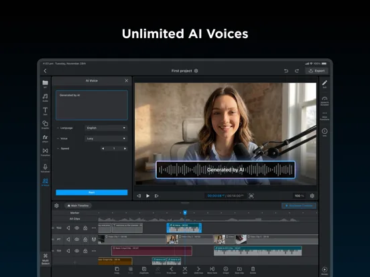Viewport: 370px width, 277px height.
Task: Click the blue playhead marker on timeline
Action: click(185, 213)
